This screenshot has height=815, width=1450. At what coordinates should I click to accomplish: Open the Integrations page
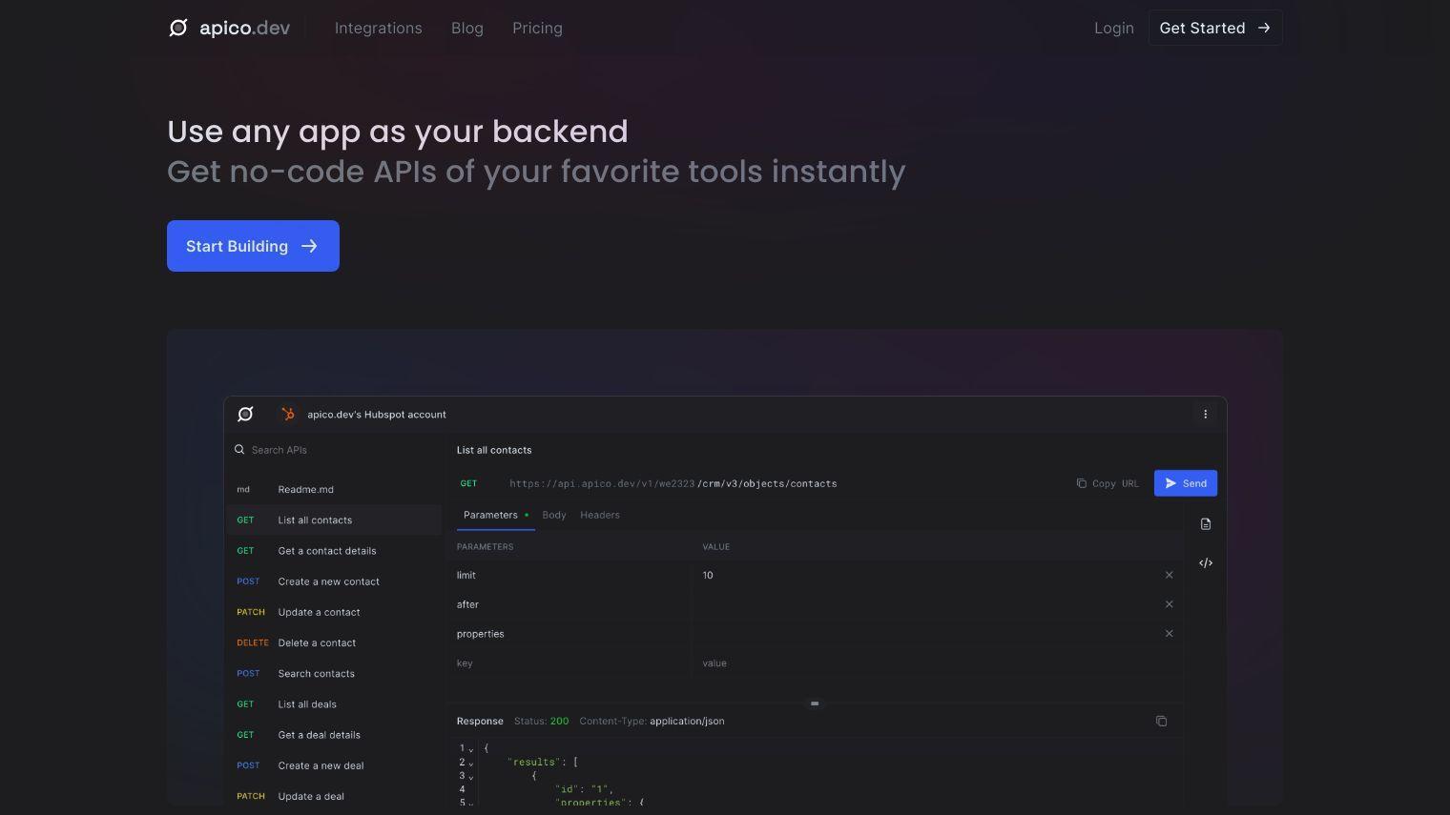pyautogui.click(x=378, y=29)
